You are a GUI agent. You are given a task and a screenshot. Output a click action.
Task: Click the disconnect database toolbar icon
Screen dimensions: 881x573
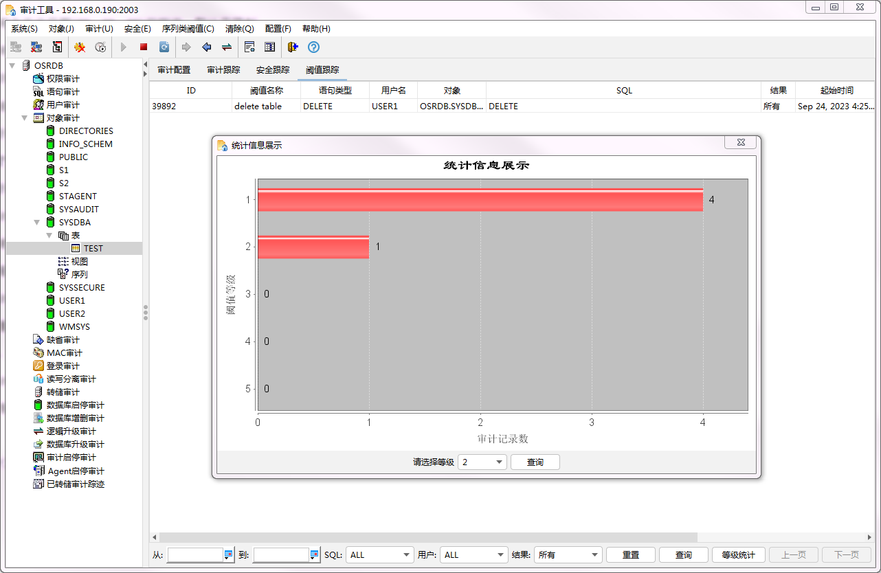[x=36, y=47]
